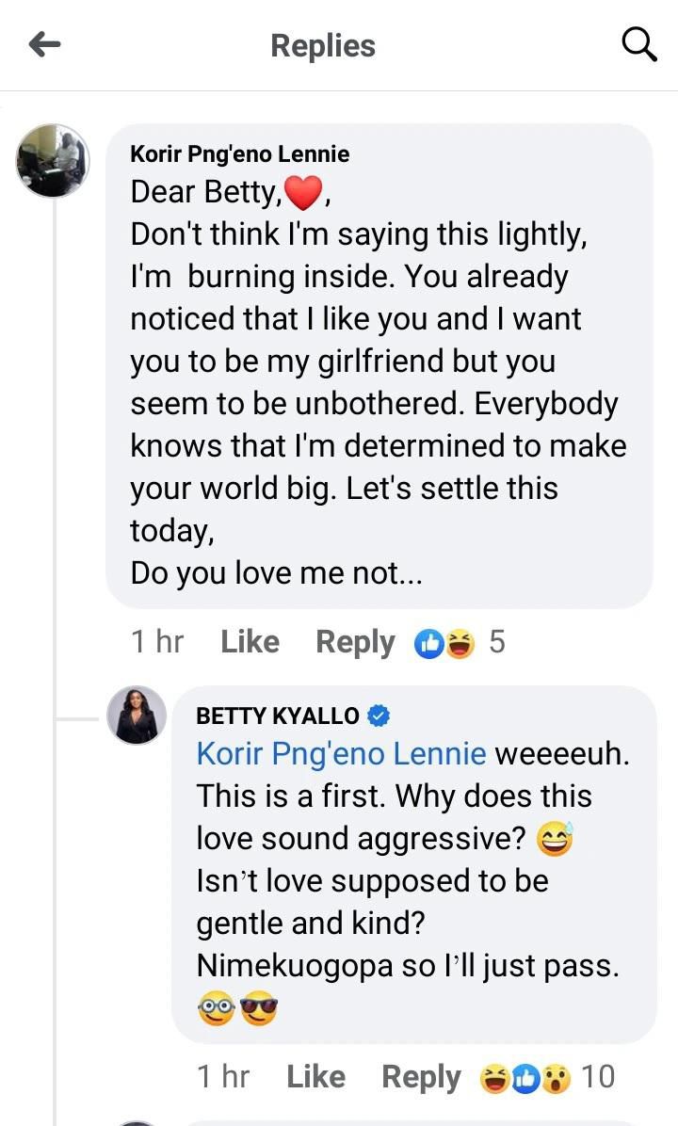Viewport: 678px width, 1126px height.
Task: Click the blue like reaction icon on Betty's reply
Action: [525, 1077]
